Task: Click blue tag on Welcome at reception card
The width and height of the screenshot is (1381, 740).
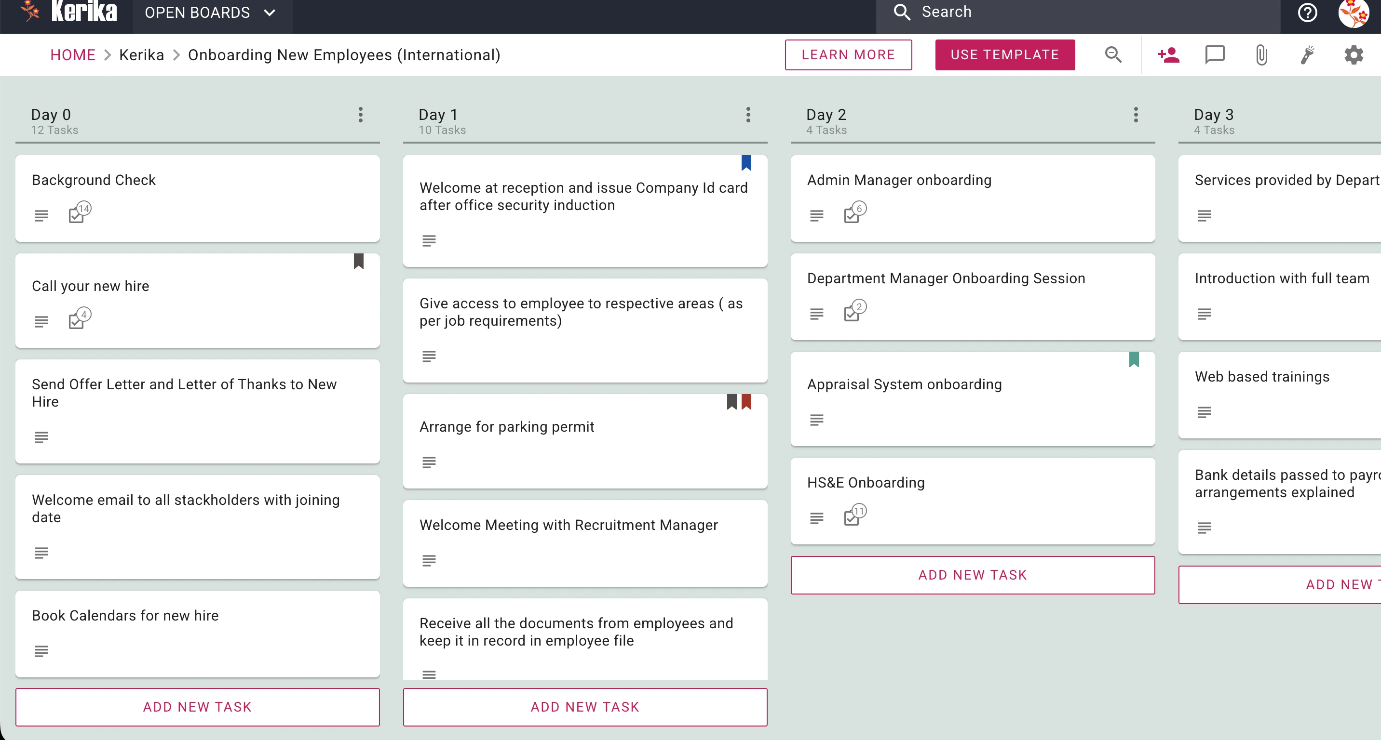Action: 746,163
